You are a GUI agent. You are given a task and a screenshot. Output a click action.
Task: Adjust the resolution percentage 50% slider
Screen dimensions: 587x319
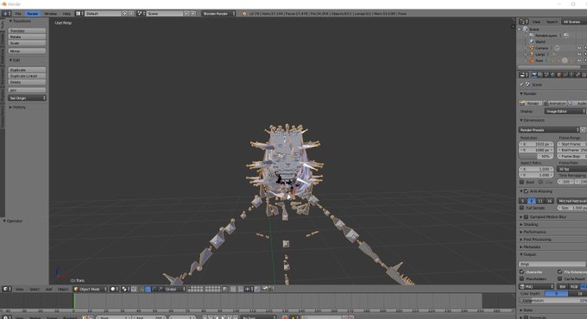[x=536, y=156]
